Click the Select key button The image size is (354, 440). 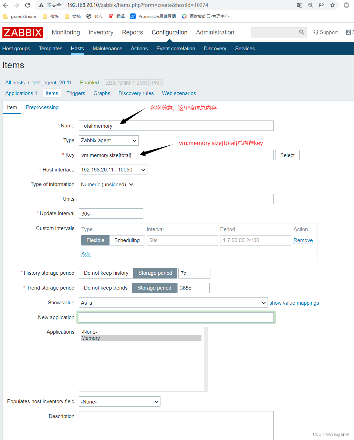tap(287, 155)
